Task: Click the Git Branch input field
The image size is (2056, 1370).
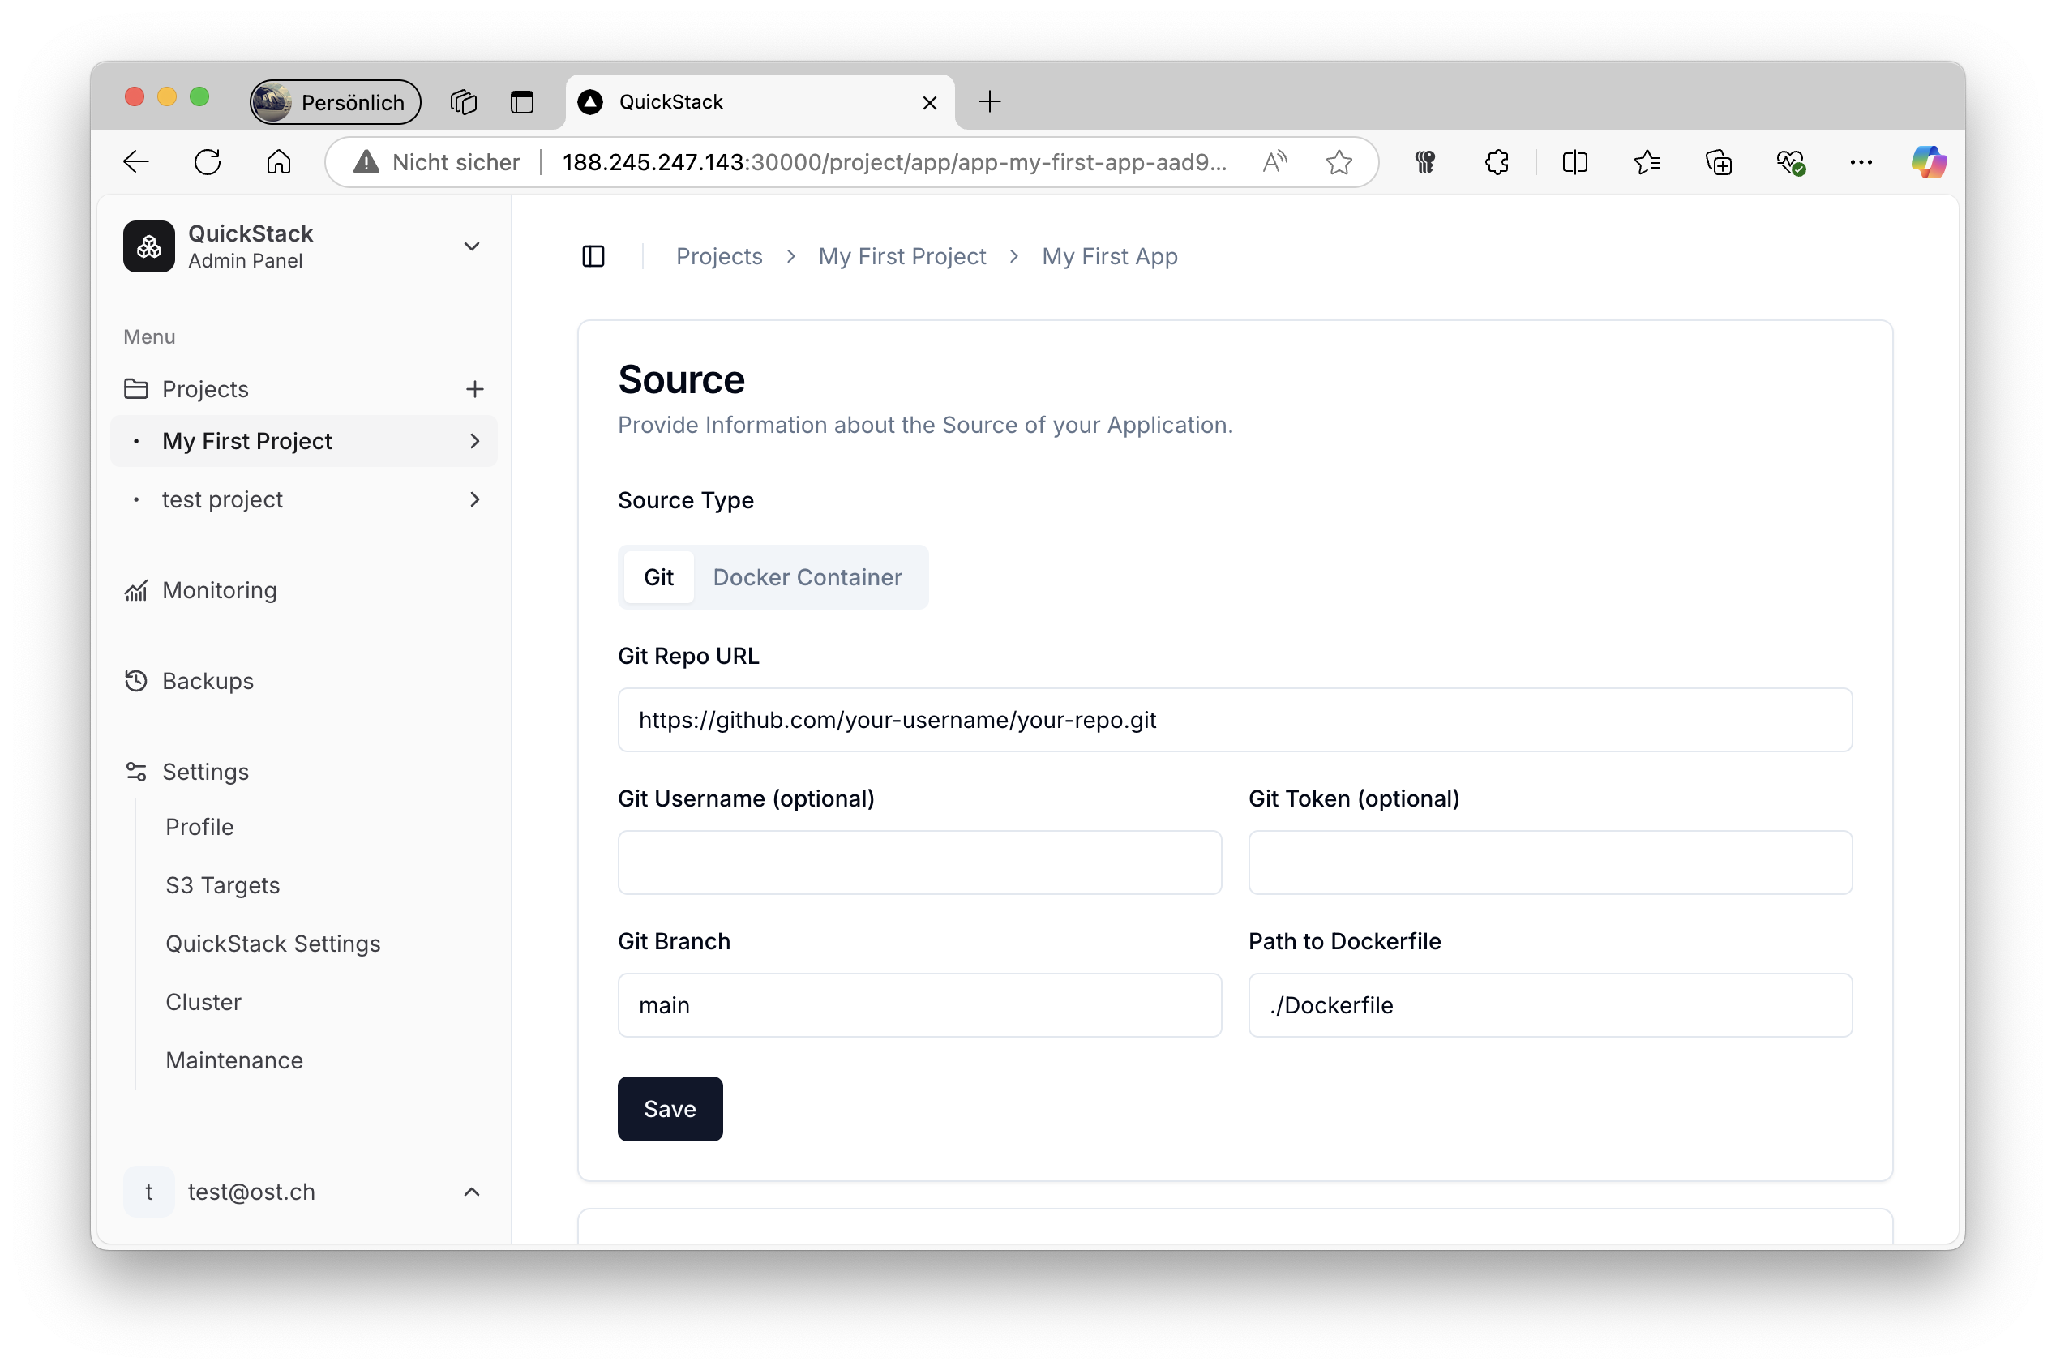Action: point(919,1004)
